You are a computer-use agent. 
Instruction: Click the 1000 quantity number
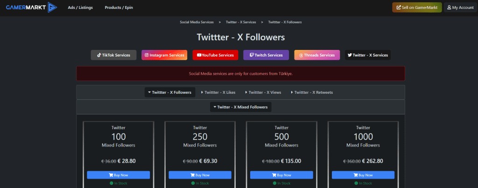coord(363,137)
